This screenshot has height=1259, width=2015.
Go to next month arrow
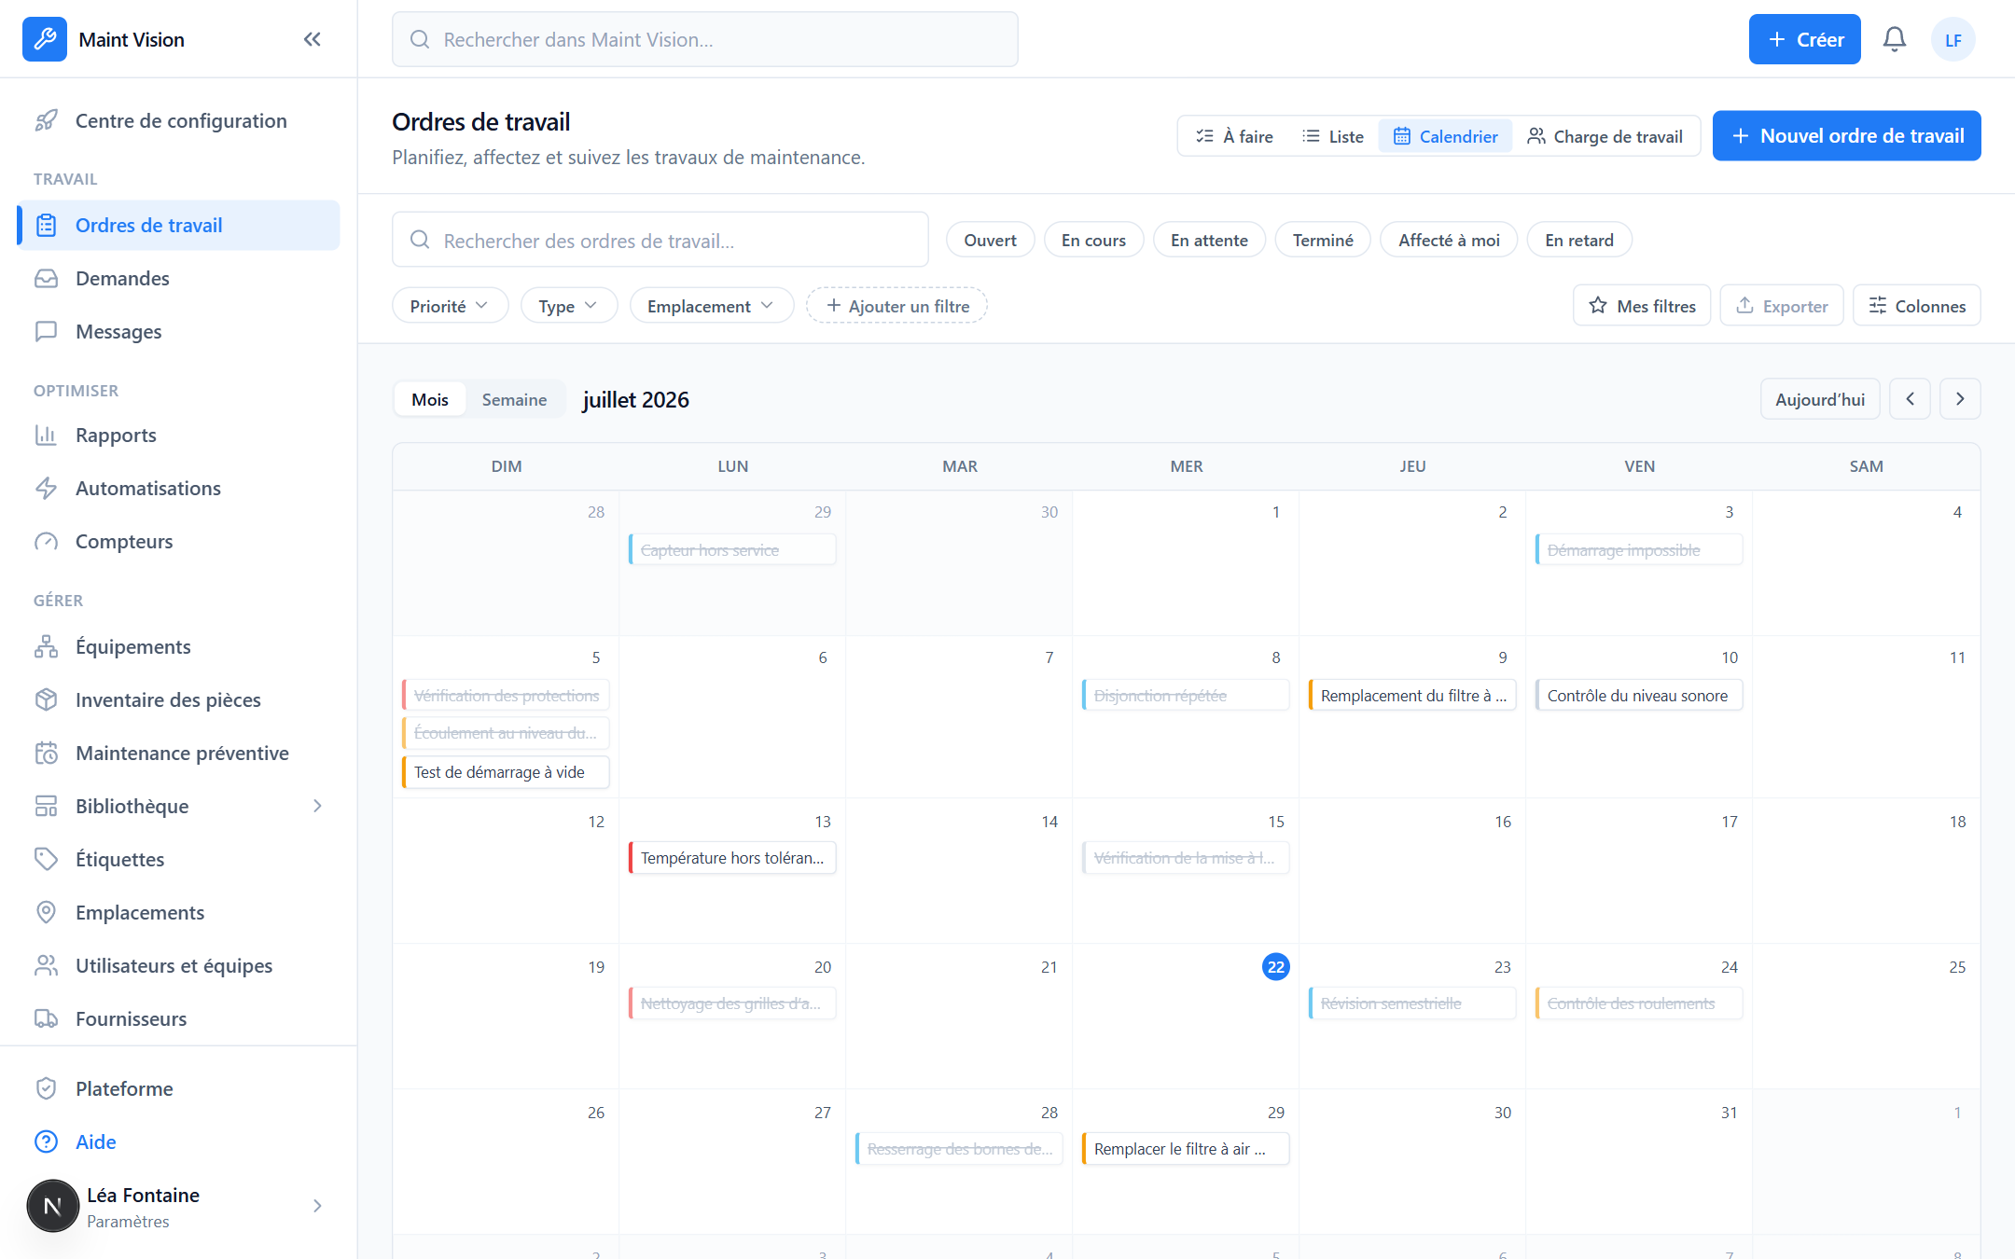click(x=1960, y=399)
